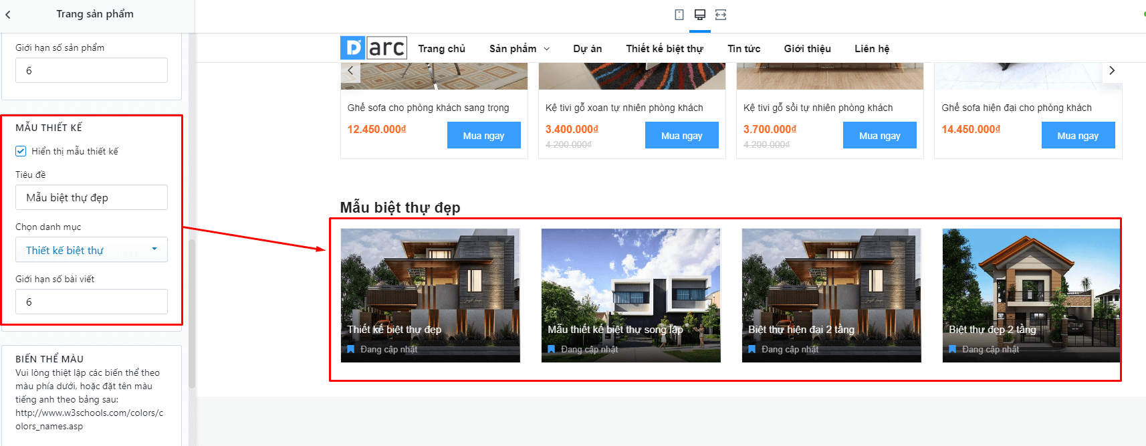The width and height of the screenshot is (1146, 446).
Task: Click bookmark icon under Thiết kế biệt thự đẹp
Action: pyautogui.click(x=350, y=349)
